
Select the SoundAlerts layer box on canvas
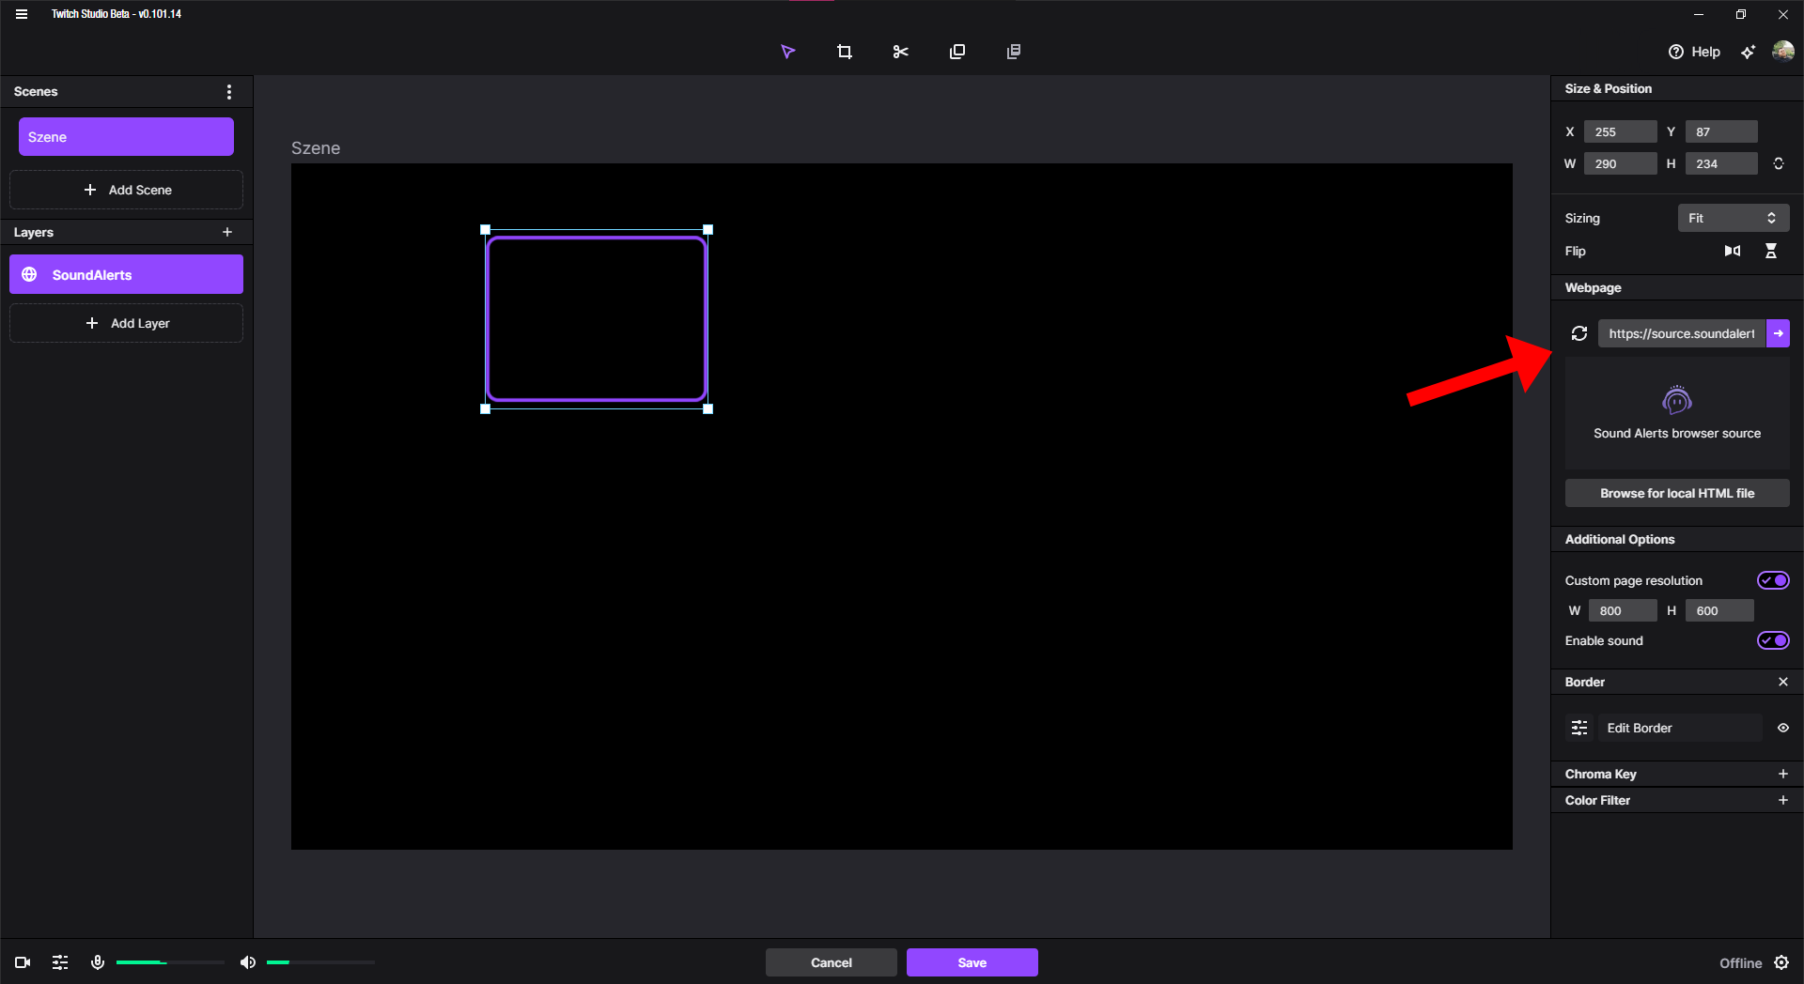point(597,319)
